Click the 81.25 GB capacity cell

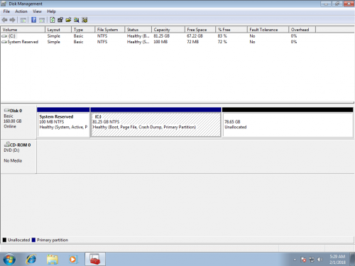point(162,36)
